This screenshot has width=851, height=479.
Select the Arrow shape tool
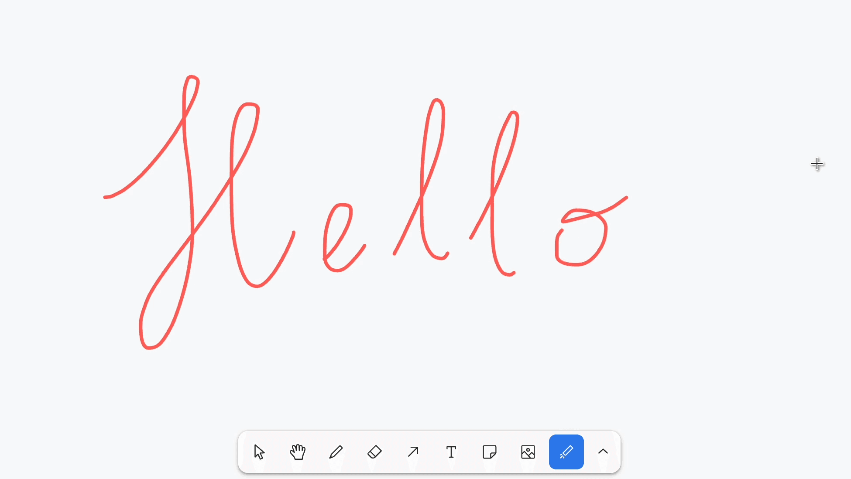pos(413,452)
